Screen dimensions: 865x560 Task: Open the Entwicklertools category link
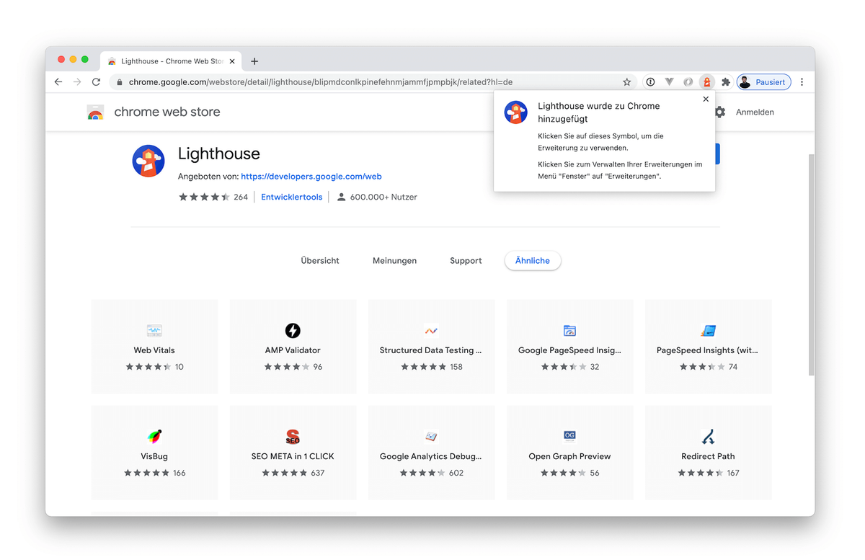click(x=292, y=197)
